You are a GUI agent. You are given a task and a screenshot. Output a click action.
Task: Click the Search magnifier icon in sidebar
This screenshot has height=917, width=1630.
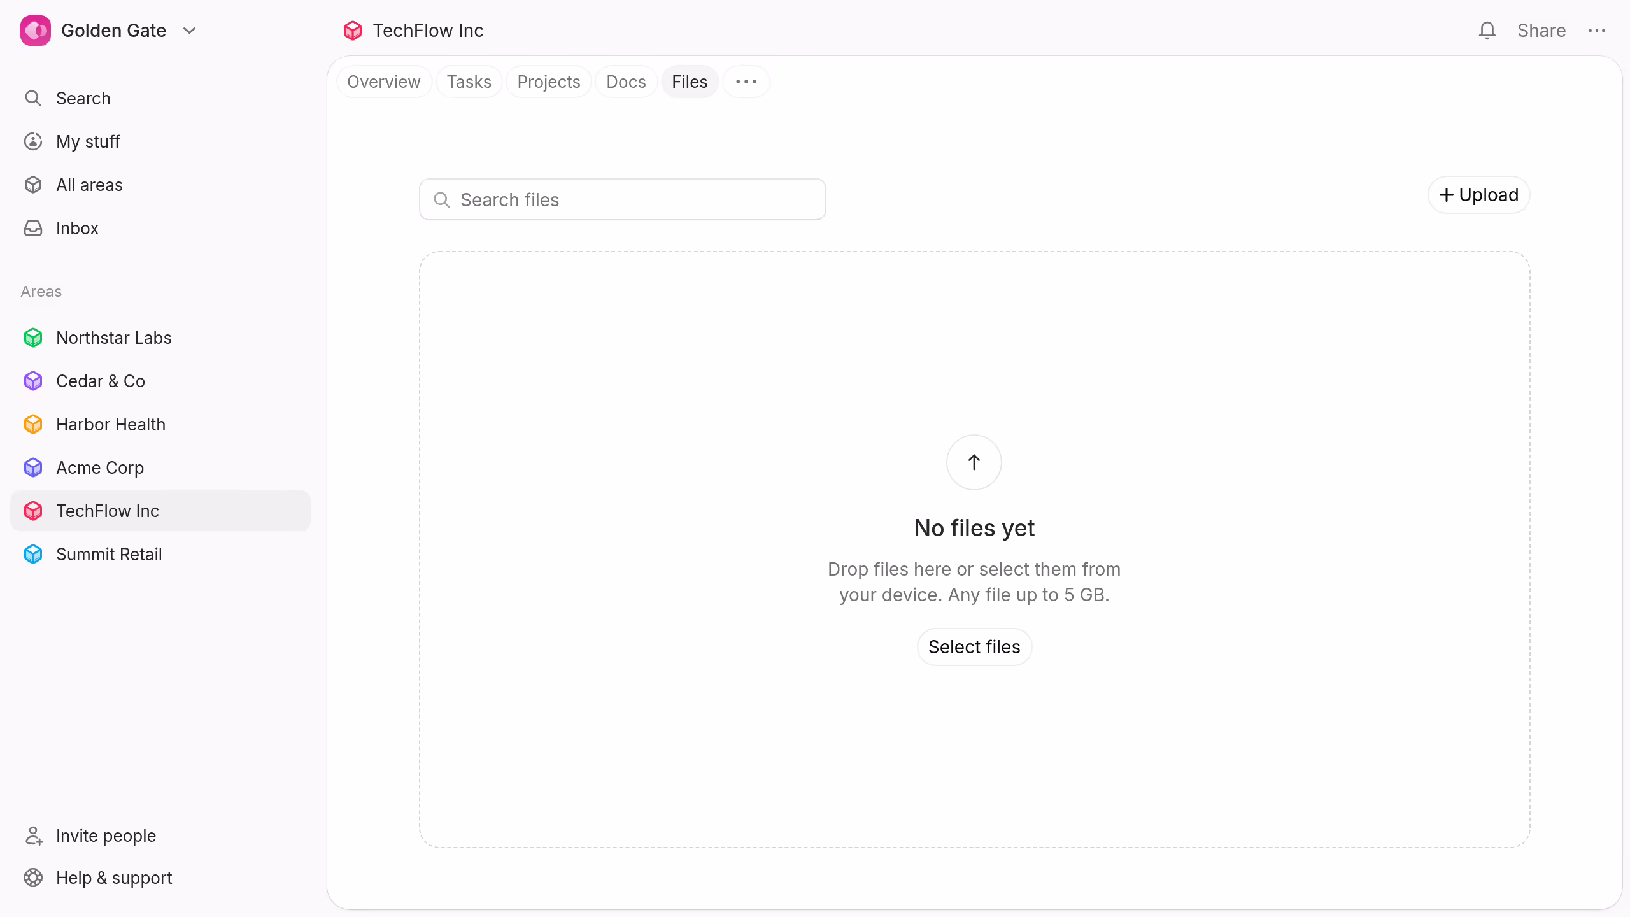[x=33, y=98]
